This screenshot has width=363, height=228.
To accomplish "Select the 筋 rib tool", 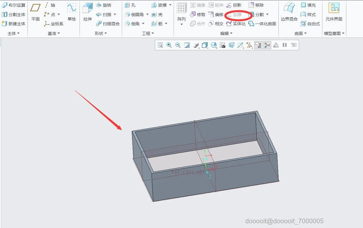I will 157,24.
